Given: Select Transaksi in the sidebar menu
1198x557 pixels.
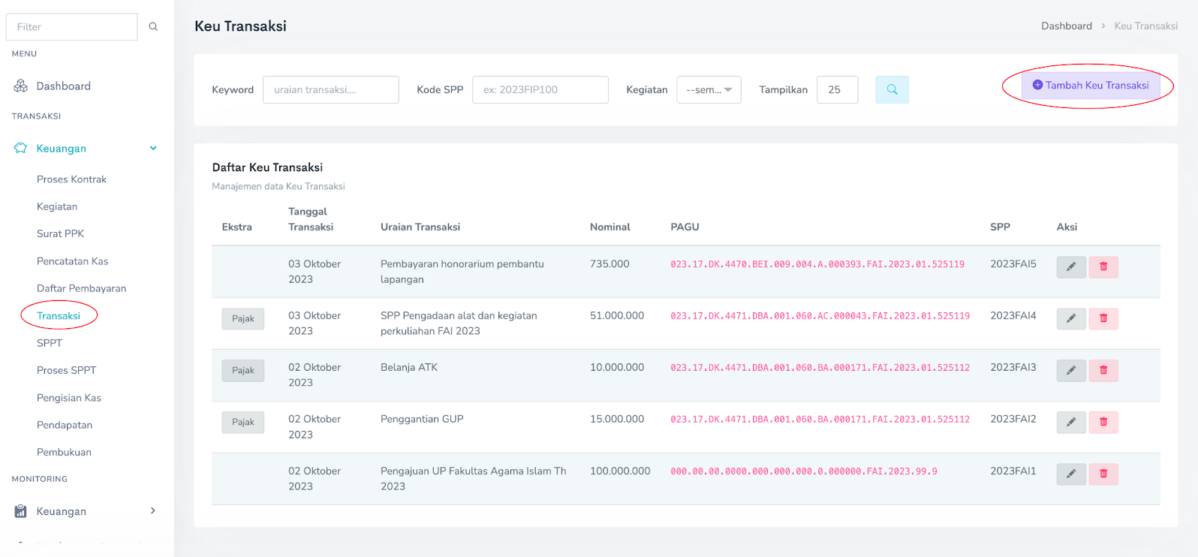Looking at the screenshot, I should click(x=59, y=316).
